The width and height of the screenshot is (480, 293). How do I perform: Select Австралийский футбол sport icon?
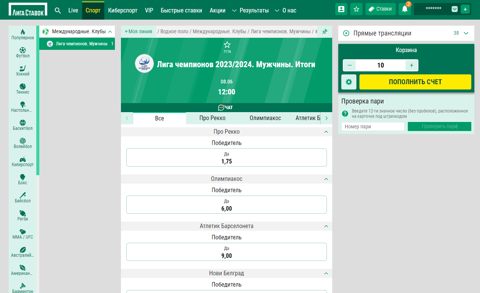pos(23,251)
